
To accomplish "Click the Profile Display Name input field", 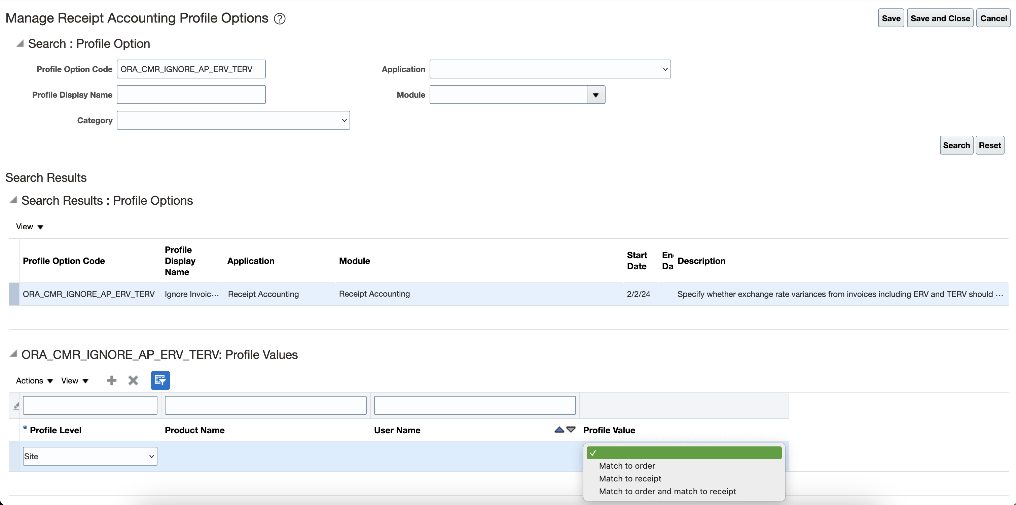I will (191, 95).
